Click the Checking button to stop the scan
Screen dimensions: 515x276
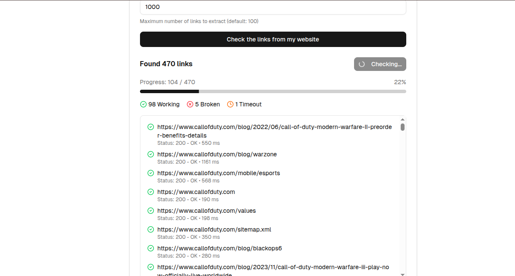(380, 64)
